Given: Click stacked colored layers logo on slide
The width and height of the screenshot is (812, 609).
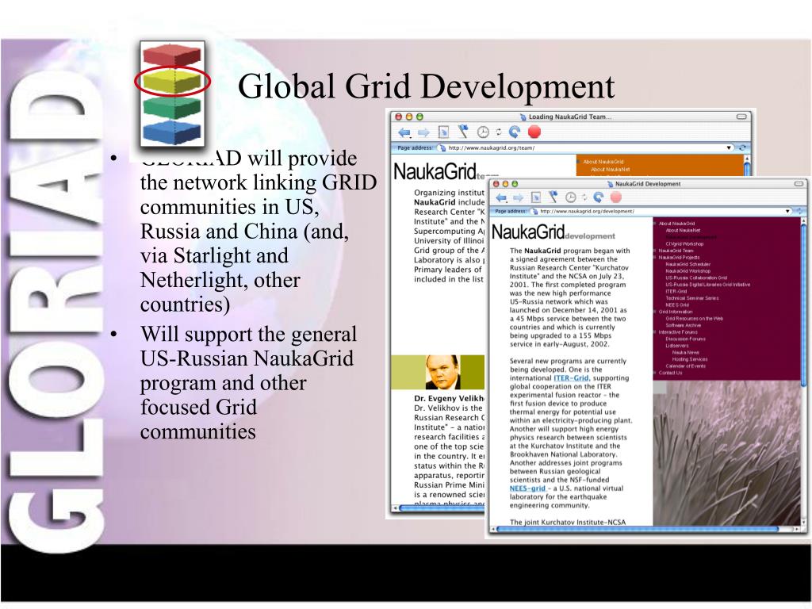Looking at the screenshot, I should pos(172,94).
